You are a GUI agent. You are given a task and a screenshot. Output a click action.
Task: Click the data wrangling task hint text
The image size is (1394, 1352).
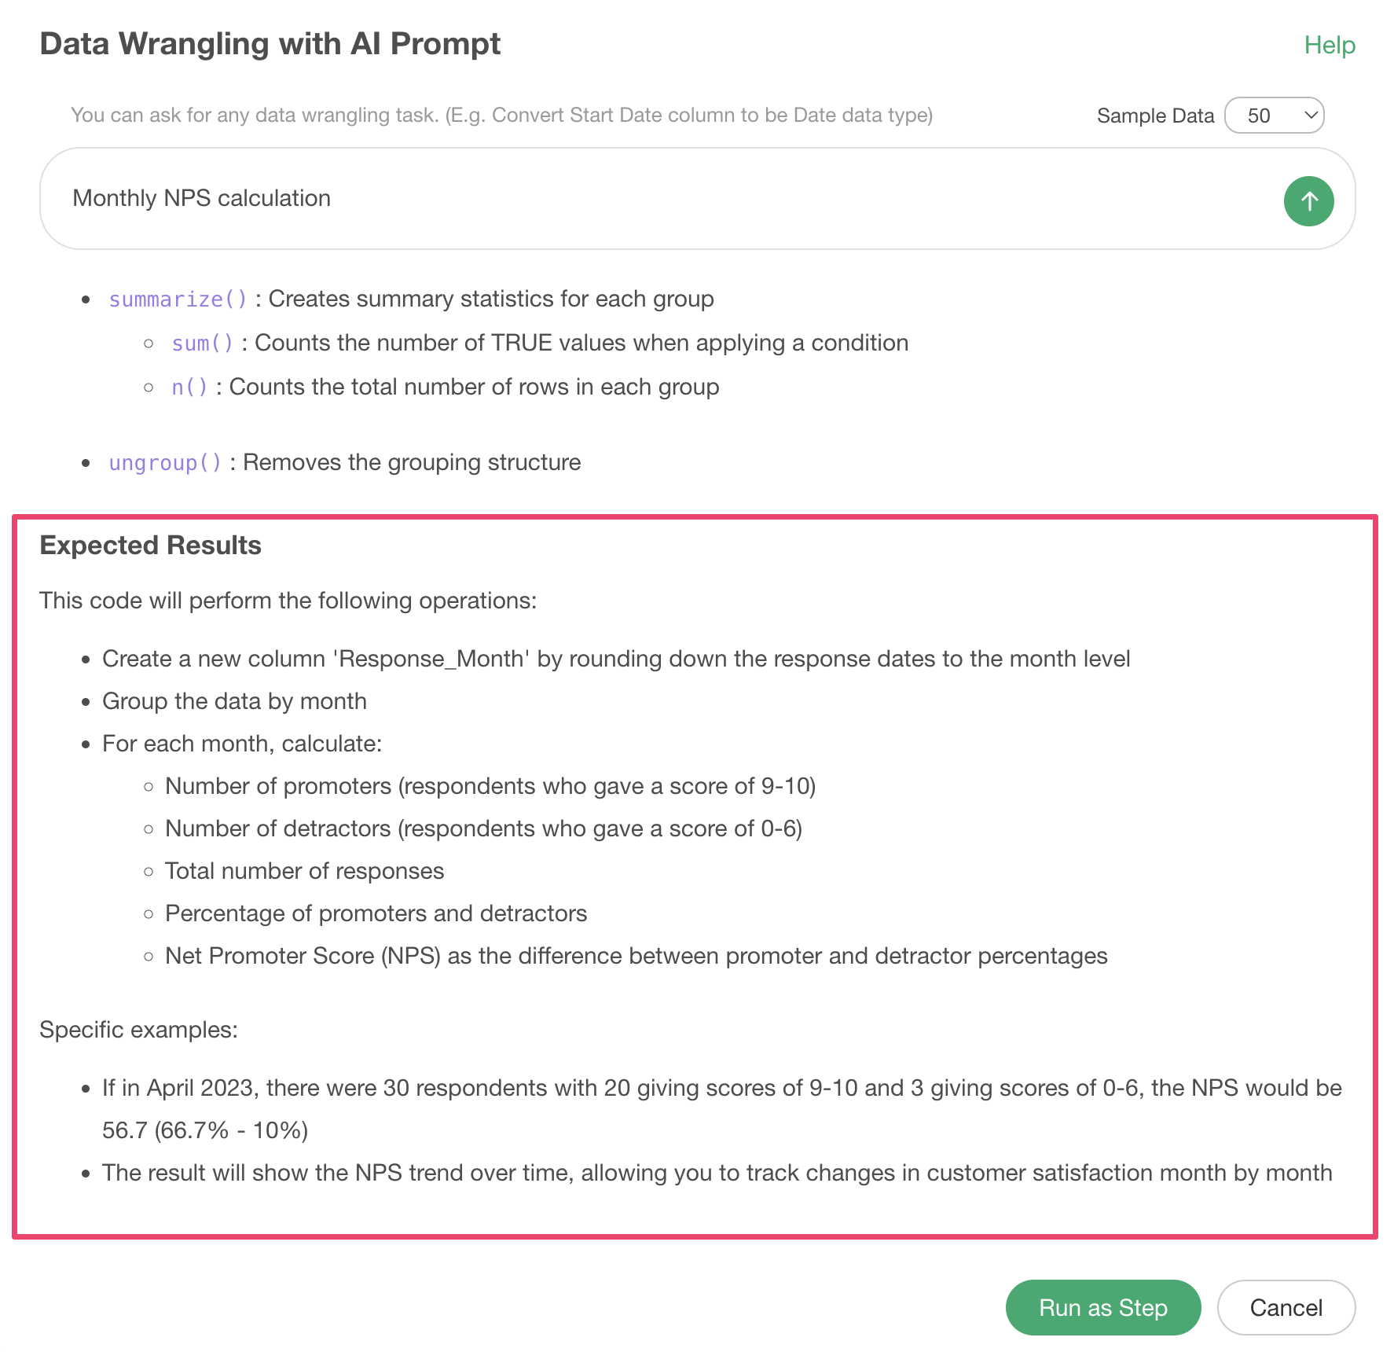(501, 116)
